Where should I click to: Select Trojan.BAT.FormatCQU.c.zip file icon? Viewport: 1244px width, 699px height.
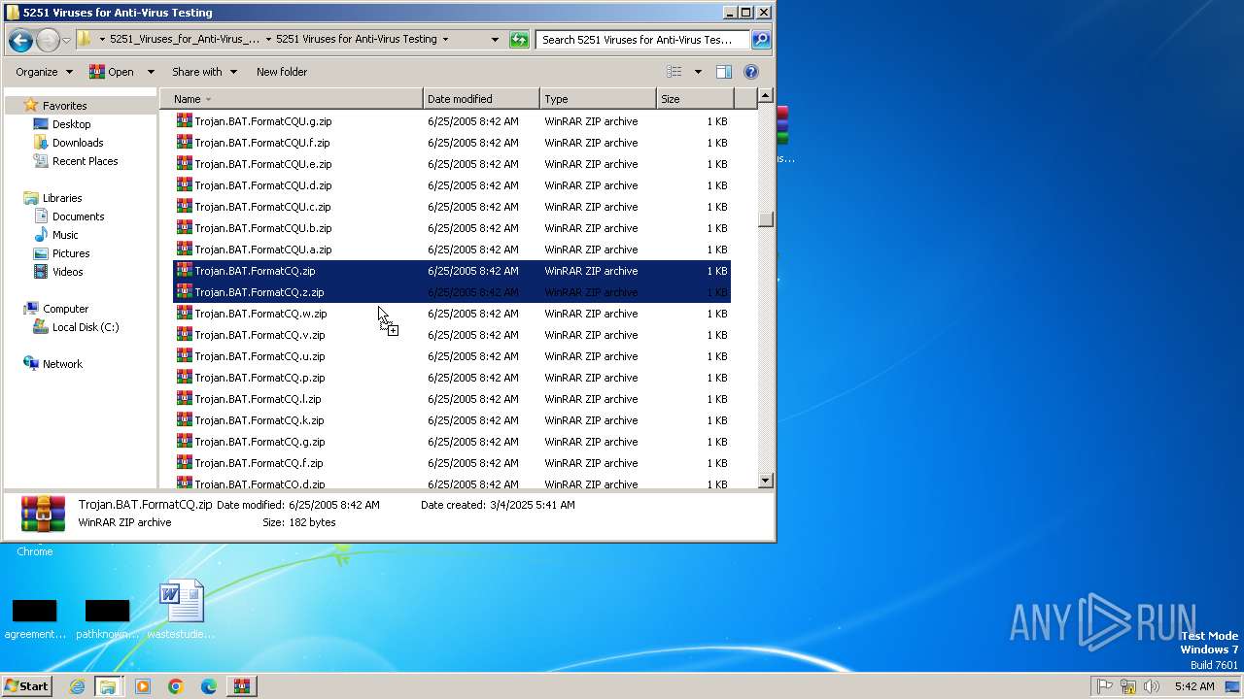point(184,207)
